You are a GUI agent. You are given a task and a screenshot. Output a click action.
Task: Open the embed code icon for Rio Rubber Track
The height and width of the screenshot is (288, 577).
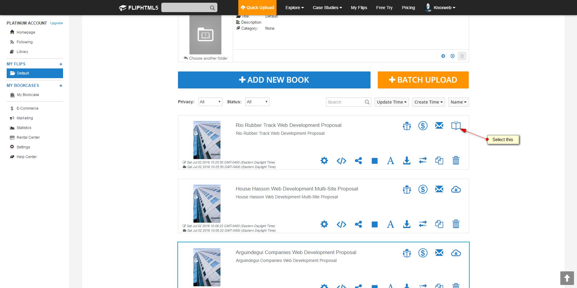(341, 161)
